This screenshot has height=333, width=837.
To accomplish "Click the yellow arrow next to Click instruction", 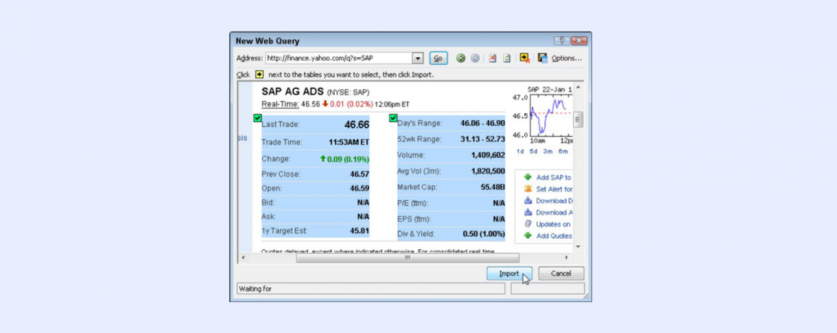I will point(259,73).
